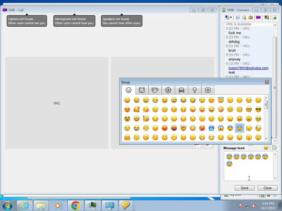Open the remote desktop sharing dropdown arrow
The width and height of the screenshot is (282, 211).
231,17
